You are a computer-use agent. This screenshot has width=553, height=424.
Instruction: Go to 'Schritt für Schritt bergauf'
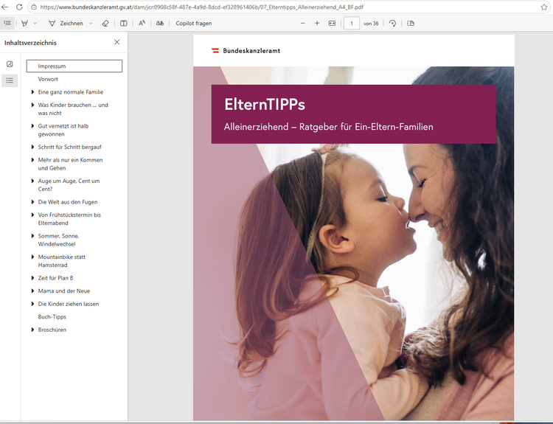(x=69, y=147)
